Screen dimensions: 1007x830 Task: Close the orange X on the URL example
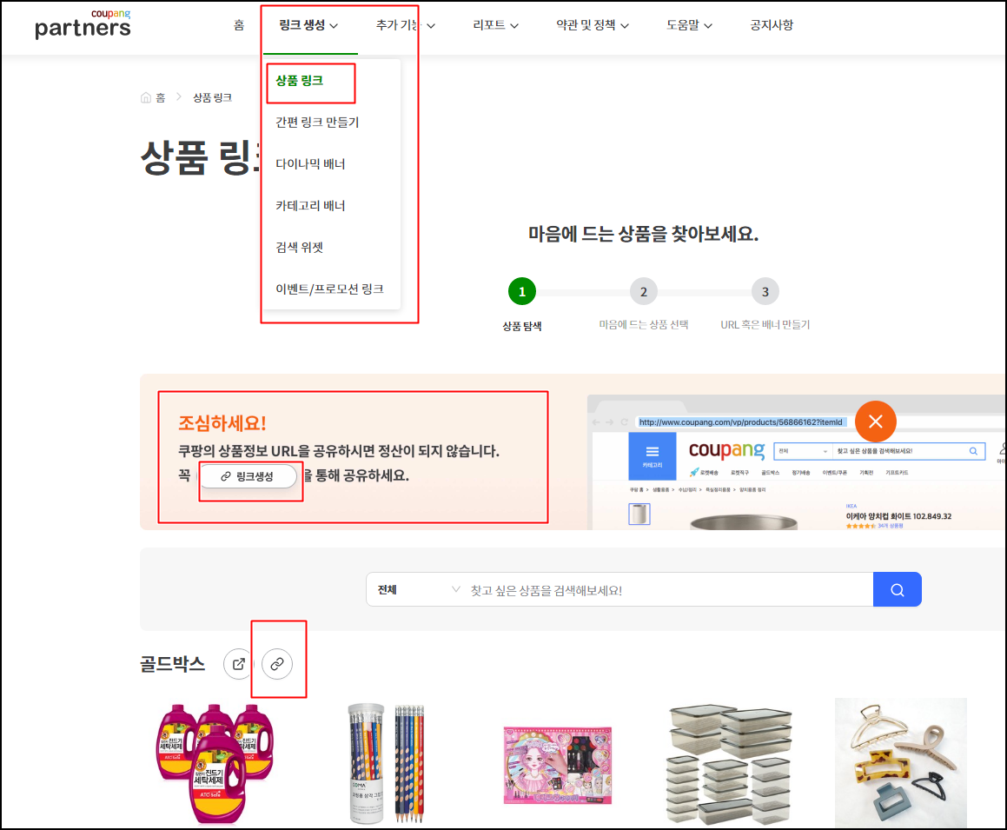coord(875,422)
